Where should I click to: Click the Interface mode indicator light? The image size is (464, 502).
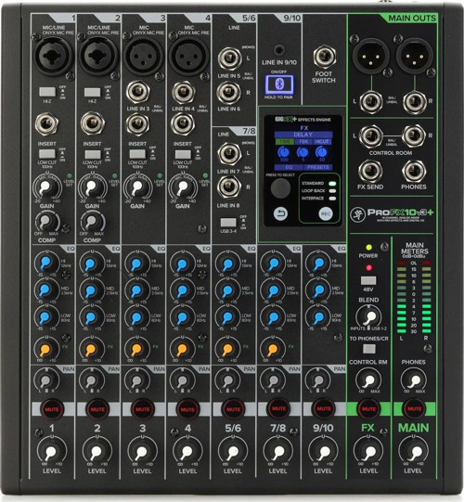333,199
